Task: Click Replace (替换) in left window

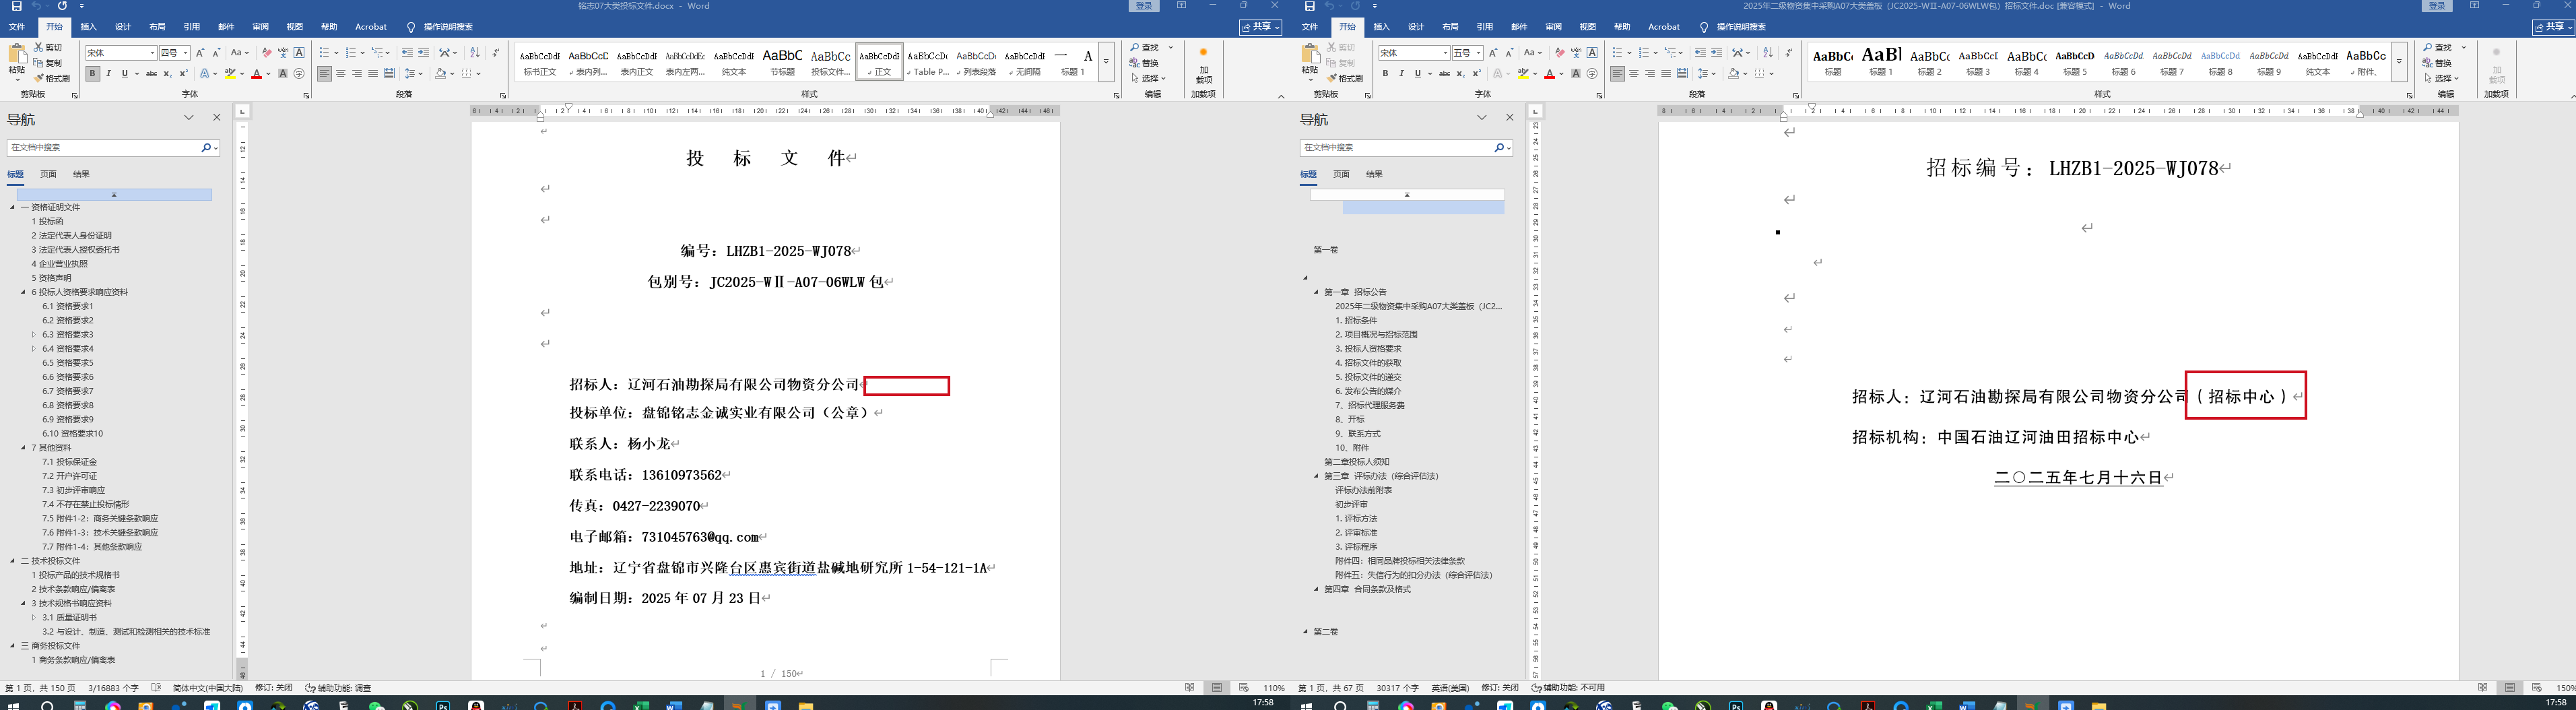Action: tap(1145, 63)
